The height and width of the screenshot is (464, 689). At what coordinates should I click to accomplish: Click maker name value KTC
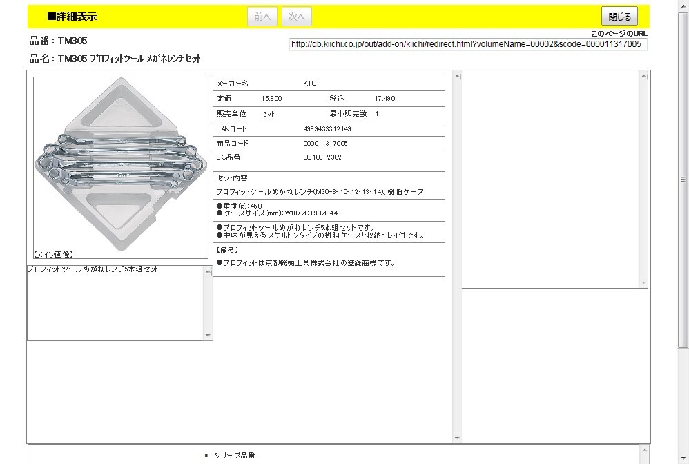(x=310, y=83)
